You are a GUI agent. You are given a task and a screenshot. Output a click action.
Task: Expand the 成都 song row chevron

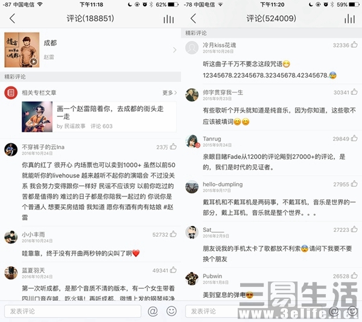click(174, 50)
